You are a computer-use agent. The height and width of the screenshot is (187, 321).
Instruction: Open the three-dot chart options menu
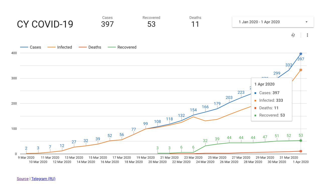click(x=307, y=35)
